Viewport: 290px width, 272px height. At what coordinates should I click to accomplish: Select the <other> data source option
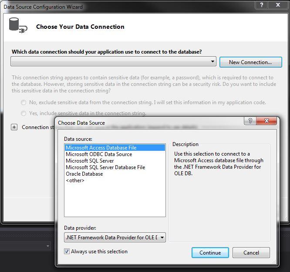click(x=75, y=180)
